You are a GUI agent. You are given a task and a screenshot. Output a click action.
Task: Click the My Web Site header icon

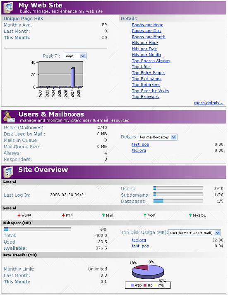click(x=9, y=8)
